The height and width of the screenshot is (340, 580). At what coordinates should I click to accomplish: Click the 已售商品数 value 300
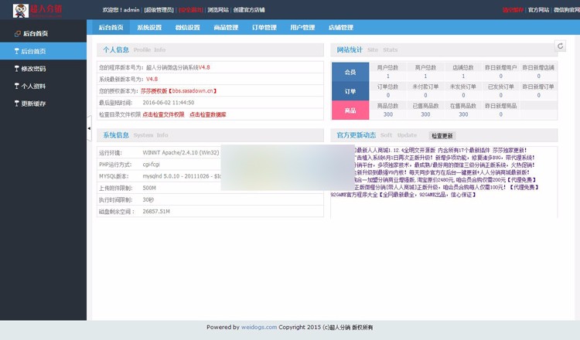(425, 114)
